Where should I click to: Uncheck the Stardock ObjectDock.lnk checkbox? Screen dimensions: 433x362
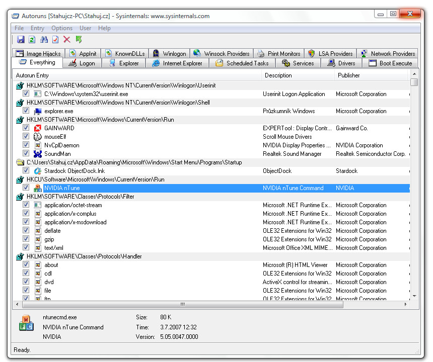pos(26,170)
